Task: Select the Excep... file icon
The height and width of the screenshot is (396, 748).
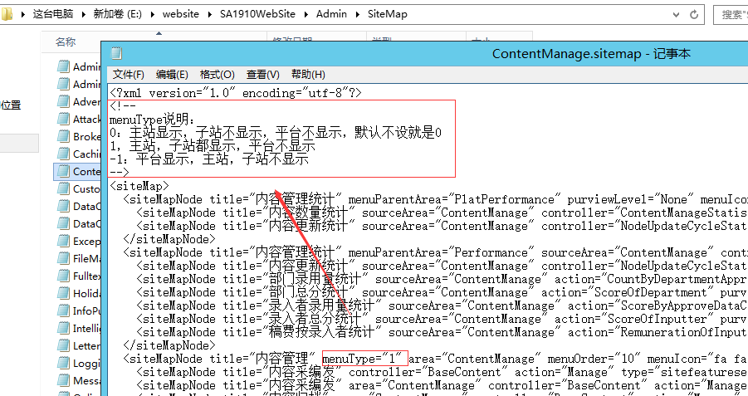Action: 63,242
